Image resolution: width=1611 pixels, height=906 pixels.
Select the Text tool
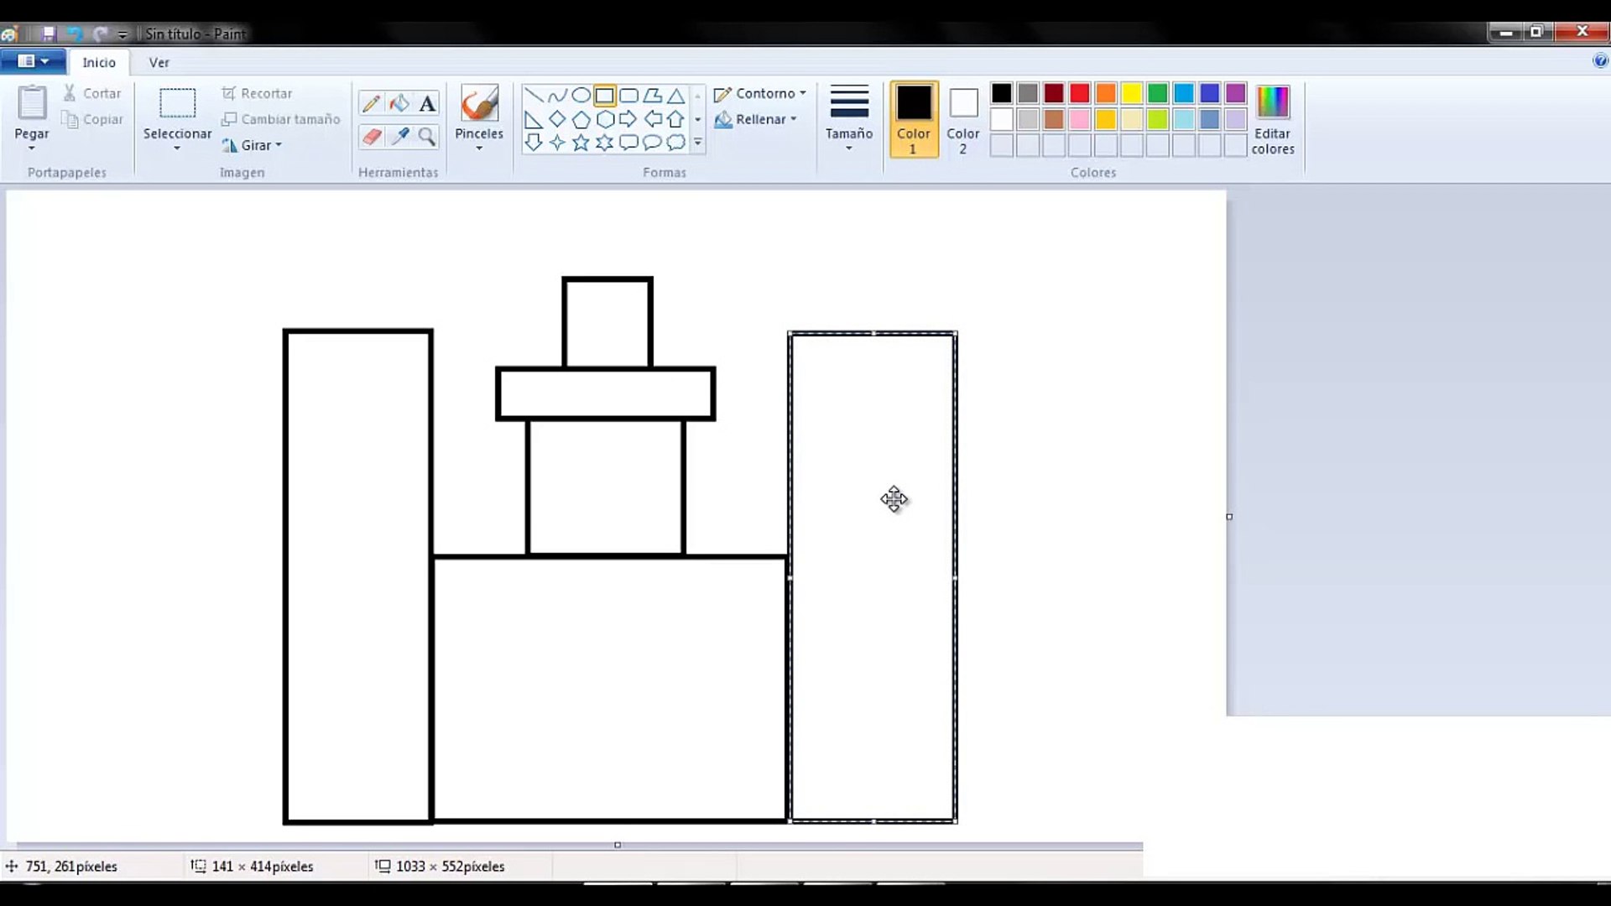(427, 103)
